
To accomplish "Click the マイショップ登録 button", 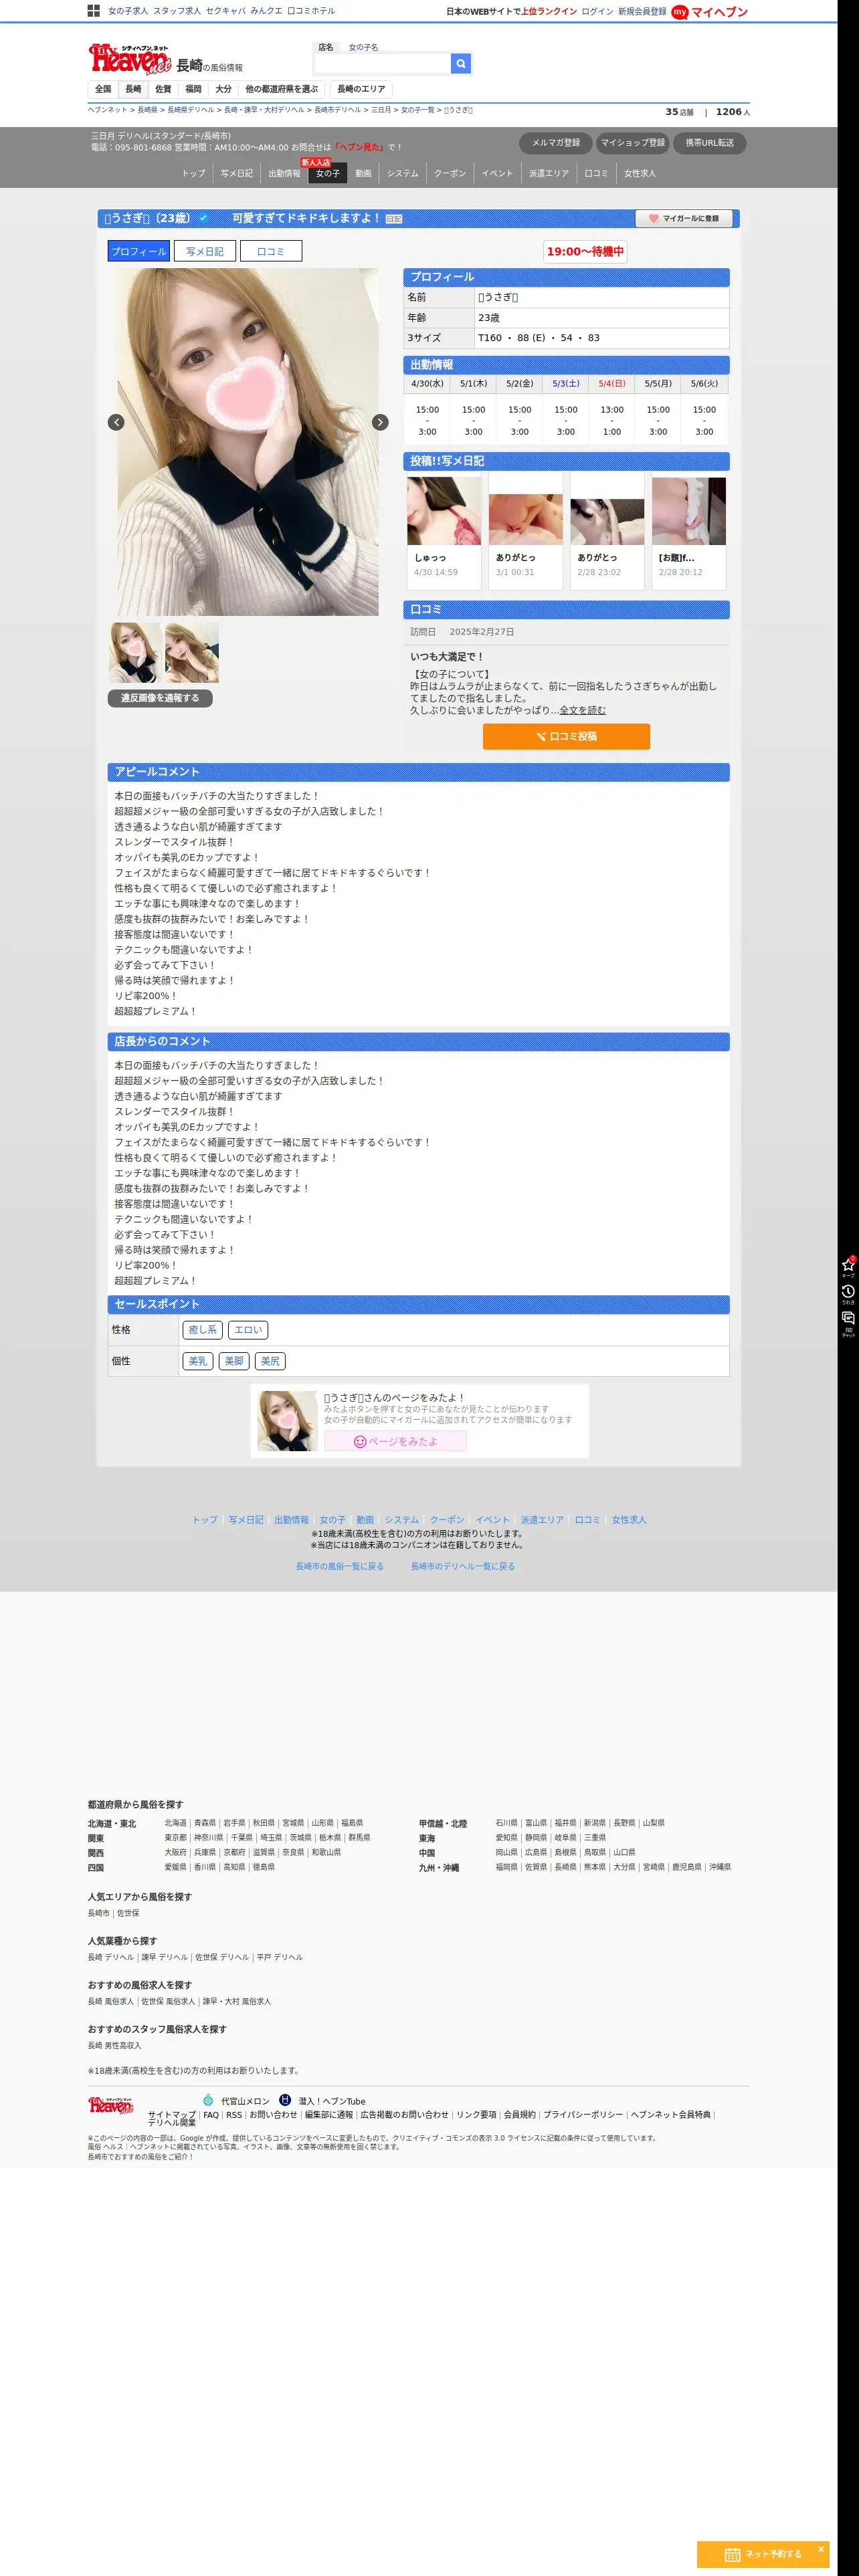I will click(x=633, y=143).
